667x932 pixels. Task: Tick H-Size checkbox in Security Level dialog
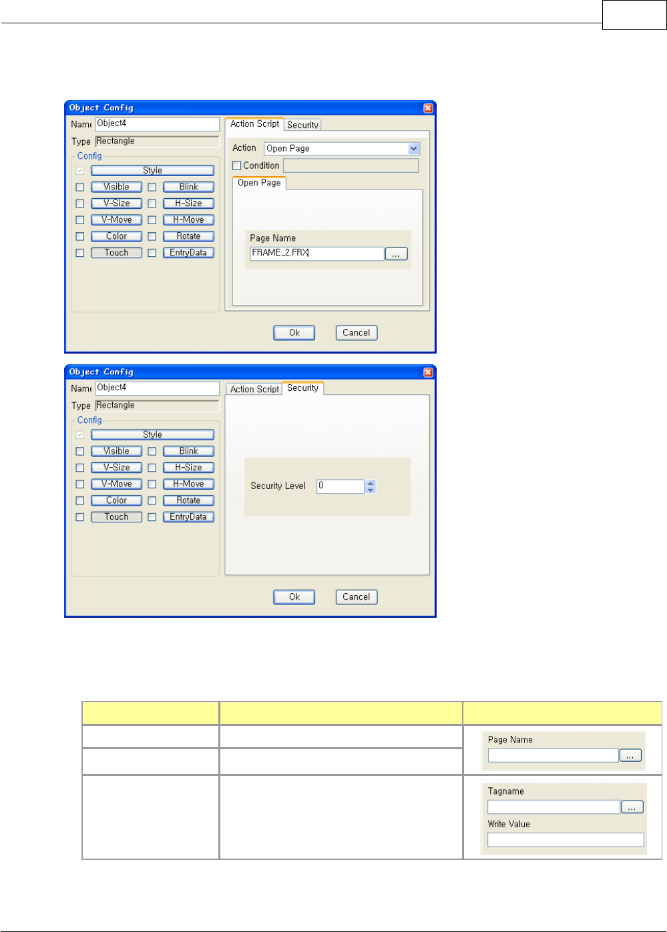click(152, 468)
